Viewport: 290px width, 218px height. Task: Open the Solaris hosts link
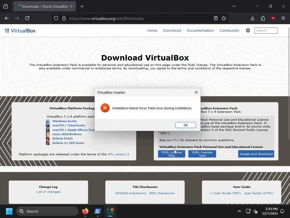[63, 138]
